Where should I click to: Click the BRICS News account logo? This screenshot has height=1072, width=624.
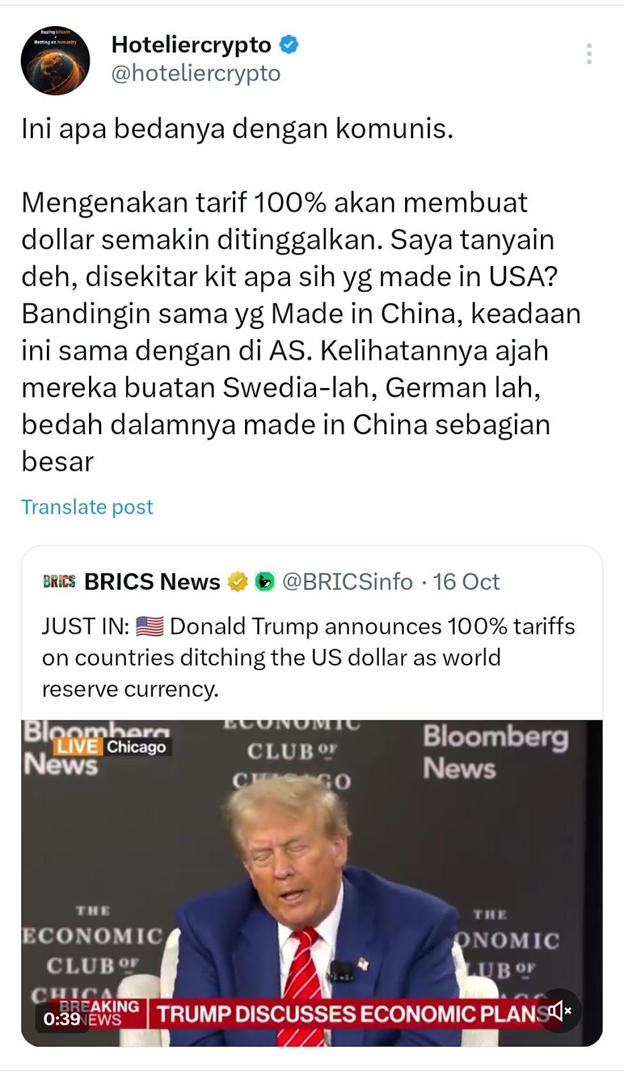(x=59, y=581)
